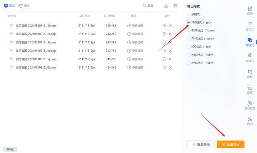Select the 原格式 original format option
The width and height of the screenshot is (257, 153).
tap(194, 14)
